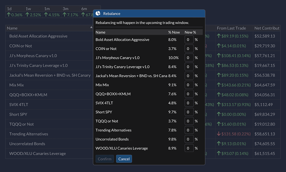Click dialog Name column header
Image resolution: width=286 pixels, height=172 pixels.
click(x=100, y=32)
